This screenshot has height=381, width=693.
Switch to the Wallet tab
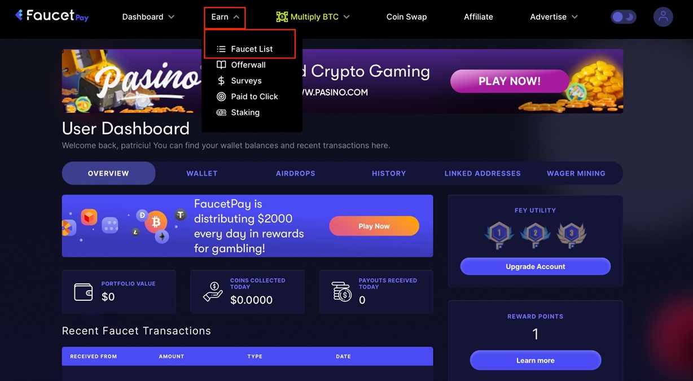tap(202, 173)
